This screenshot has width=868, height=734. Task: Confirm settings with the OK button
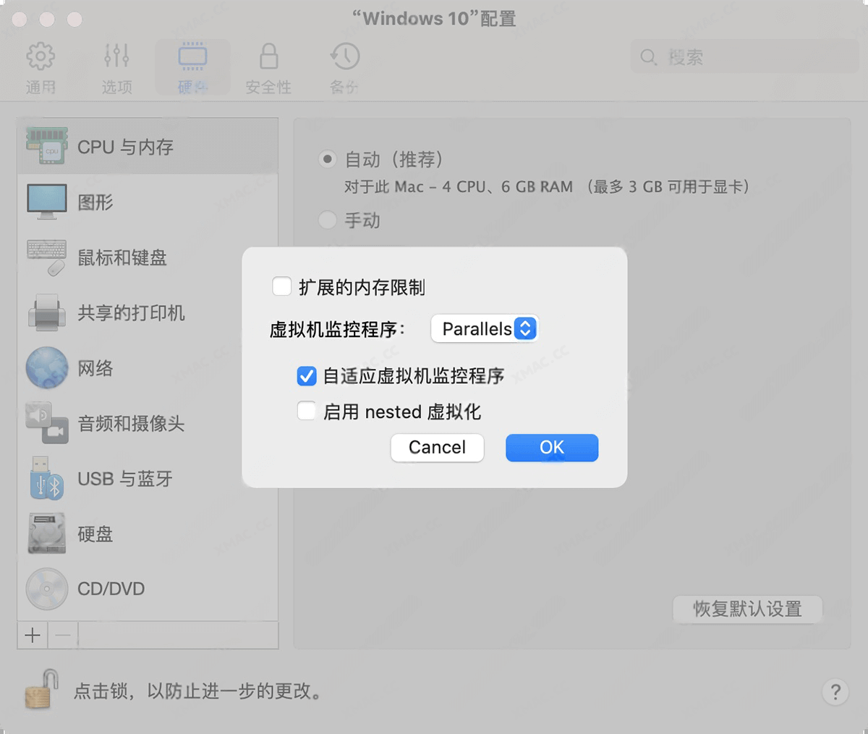pos(551,448)
